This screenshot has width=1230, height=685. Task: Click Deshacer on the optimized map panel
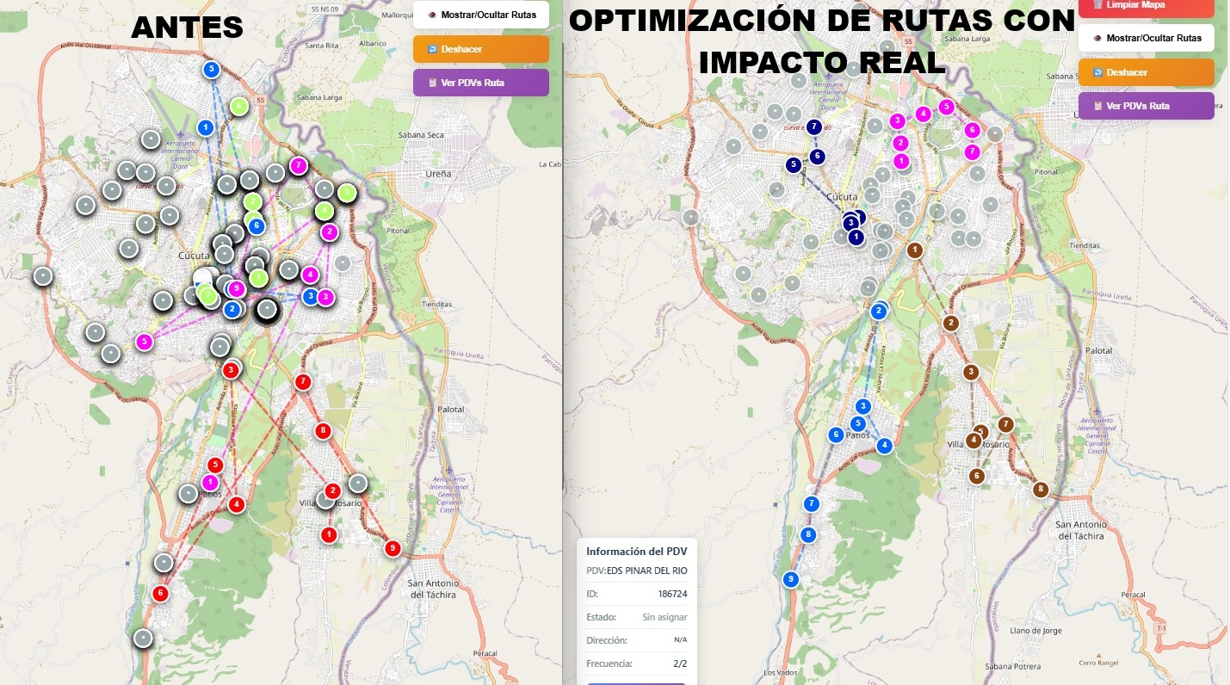(1147, 72)
